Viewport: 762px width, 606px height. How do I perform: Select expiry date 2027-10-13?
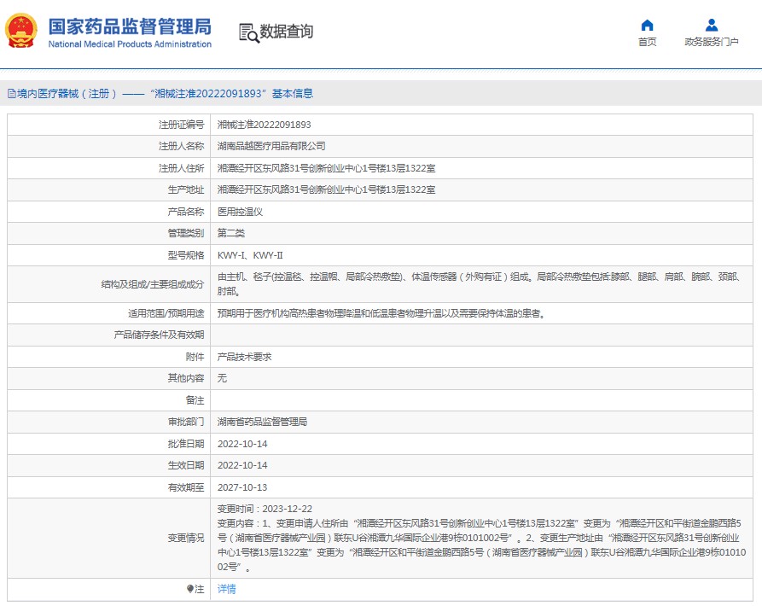point(242,487)
